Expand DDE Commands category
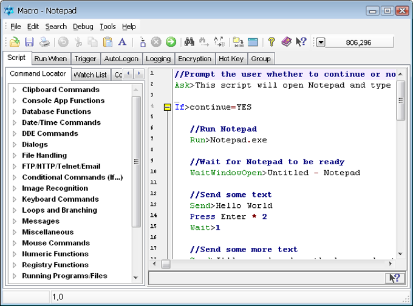 (15, 133)
